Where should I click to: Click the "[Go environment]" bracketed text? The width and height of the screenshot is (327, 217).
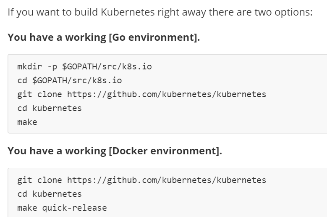pyautogui.click(x=154, y=37)
